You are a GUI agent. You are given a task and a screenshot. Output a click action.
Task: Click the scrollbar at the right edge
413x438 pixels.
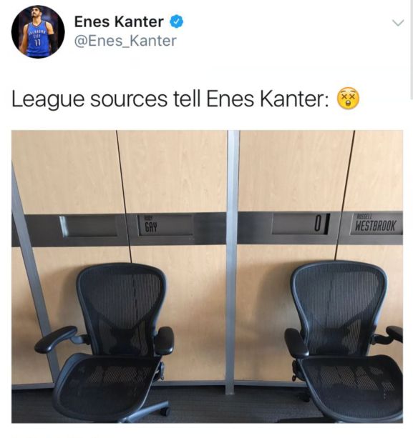[x=411, y=50]
